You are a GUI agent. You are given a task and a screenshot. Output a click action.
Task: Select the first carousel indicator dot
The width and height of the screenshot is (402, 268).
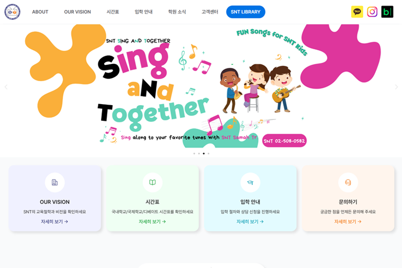tap(194, 153)
